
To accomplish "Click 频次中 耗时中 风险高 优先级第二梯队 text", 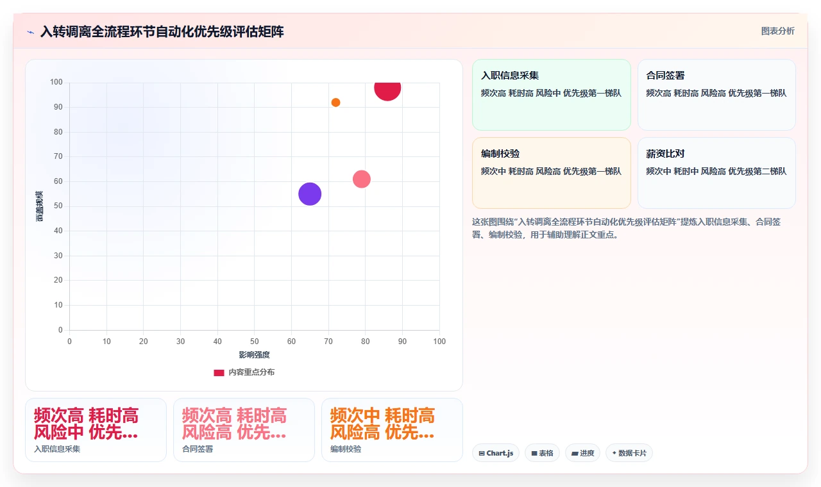I will (x=716, y=171).
